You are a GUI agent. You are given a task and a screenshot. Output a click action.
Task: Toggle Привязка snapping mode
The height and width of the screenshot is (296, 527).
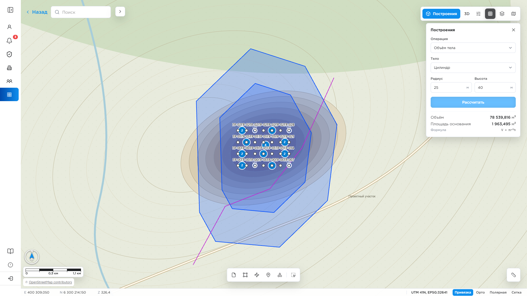(463, 292)
